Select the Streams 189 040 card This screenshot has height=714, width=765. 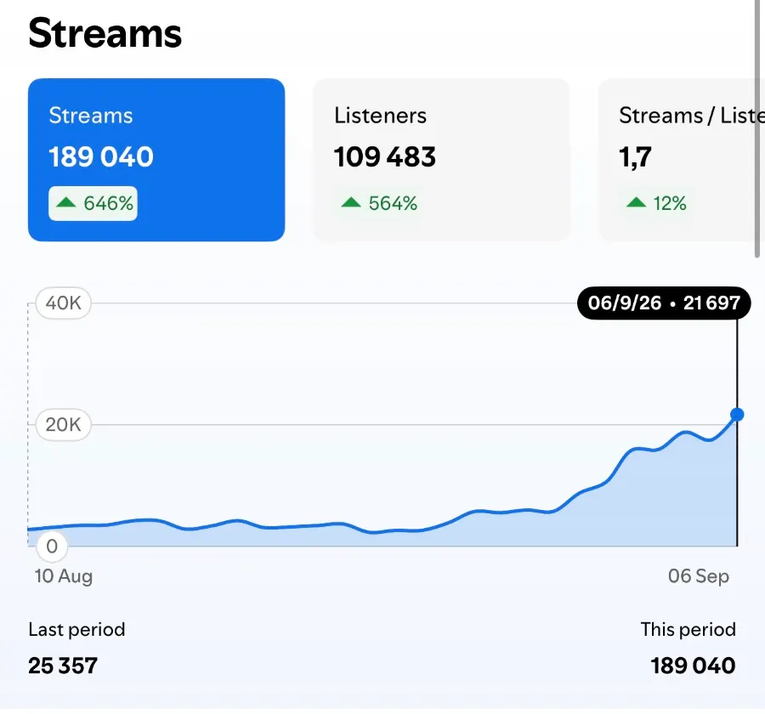click(x=156, y=160)
